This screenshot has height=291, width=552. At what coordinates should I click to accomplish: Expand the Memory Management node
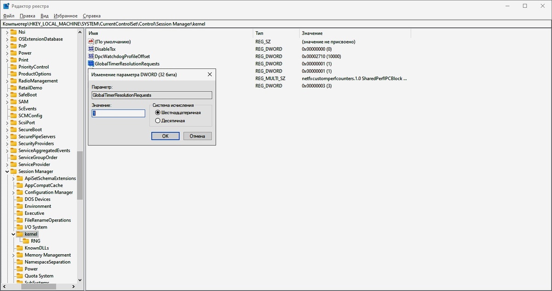pos(13,255)
